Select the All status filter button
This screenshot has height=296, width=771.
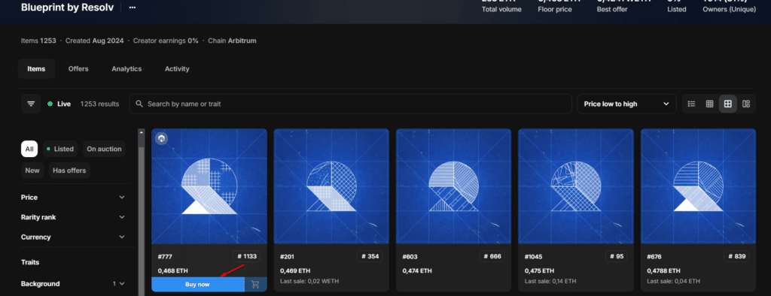29,149
